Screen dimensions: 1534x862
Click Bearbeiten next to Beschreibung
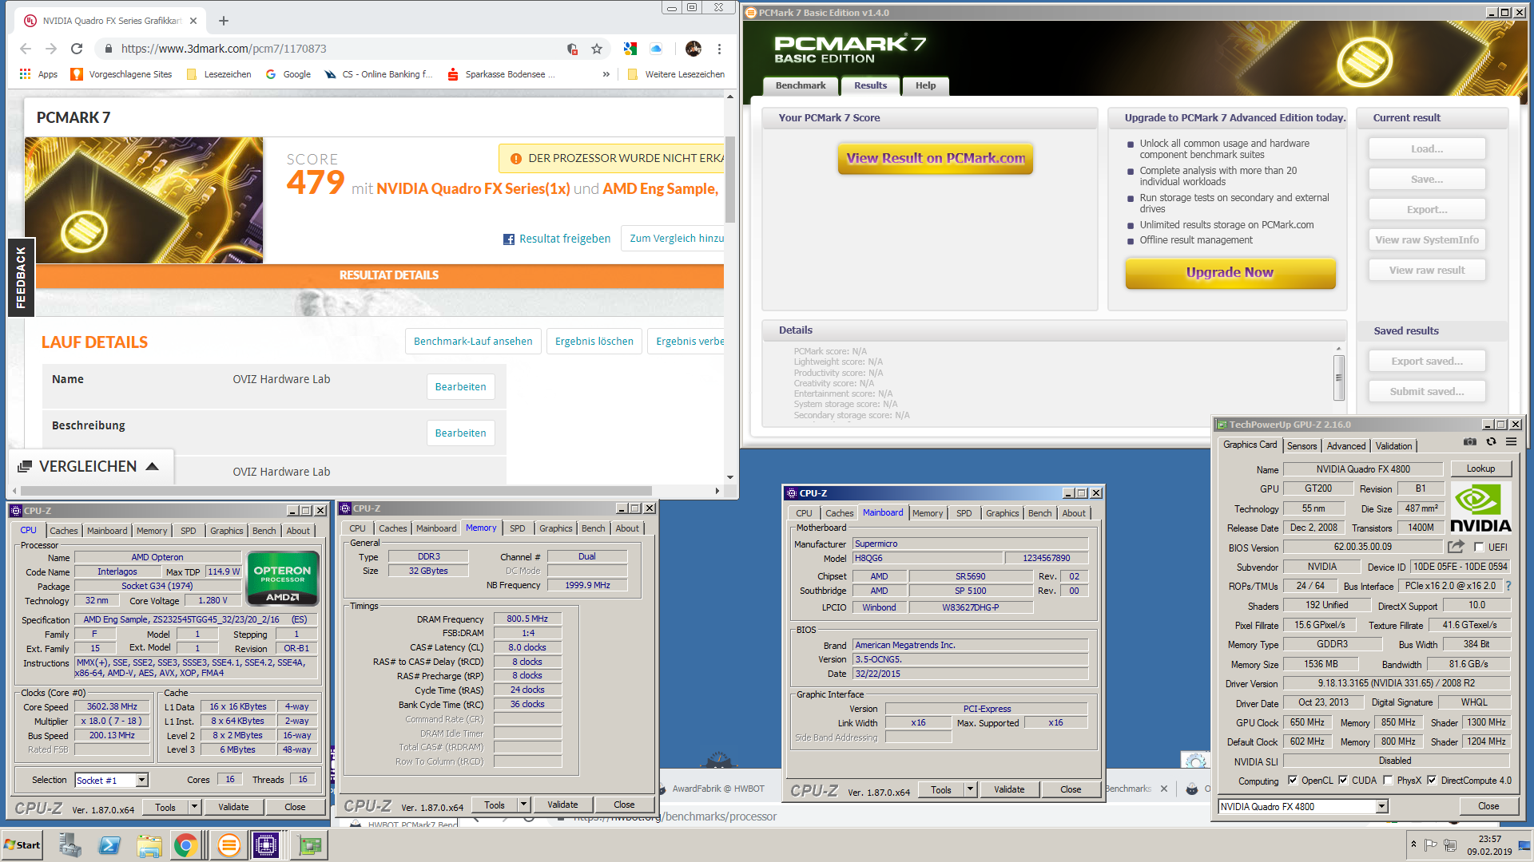[x=461, y=433]
